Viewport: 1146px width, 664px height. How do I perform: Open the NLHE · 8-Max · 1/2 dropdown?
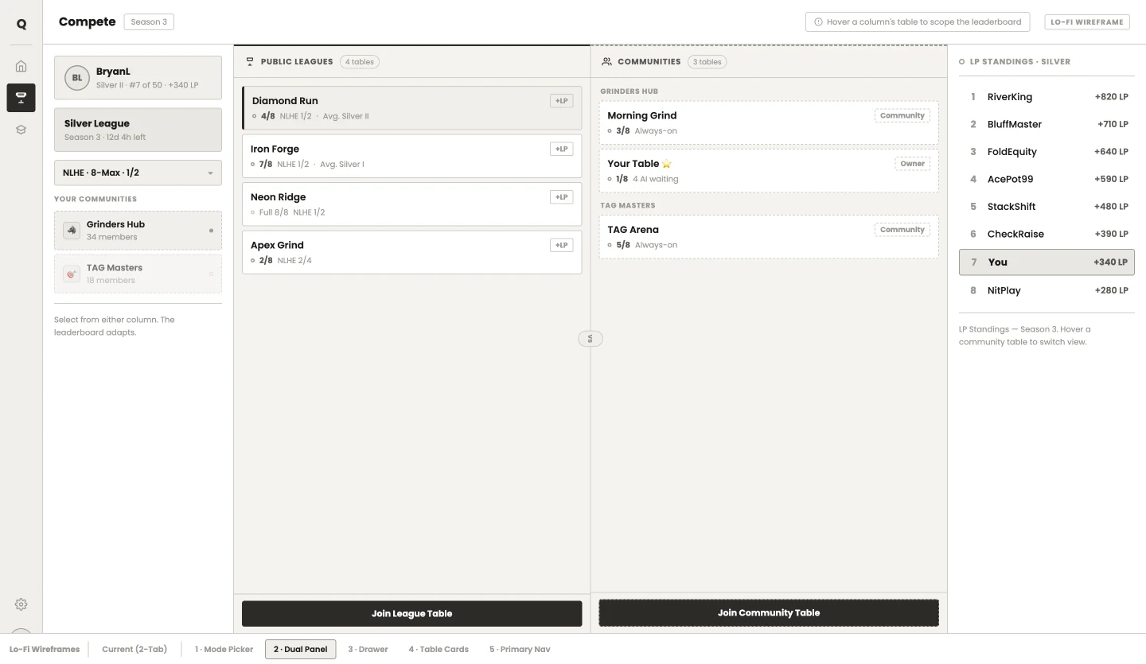click(x=138, y=173)
